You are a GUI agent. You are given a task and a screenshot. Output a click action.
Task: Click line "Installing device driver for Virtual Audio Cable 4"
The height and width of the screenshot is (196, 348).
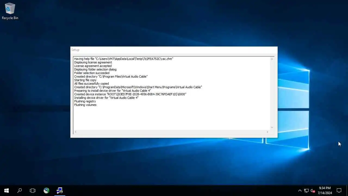click(x=106, y=98)
